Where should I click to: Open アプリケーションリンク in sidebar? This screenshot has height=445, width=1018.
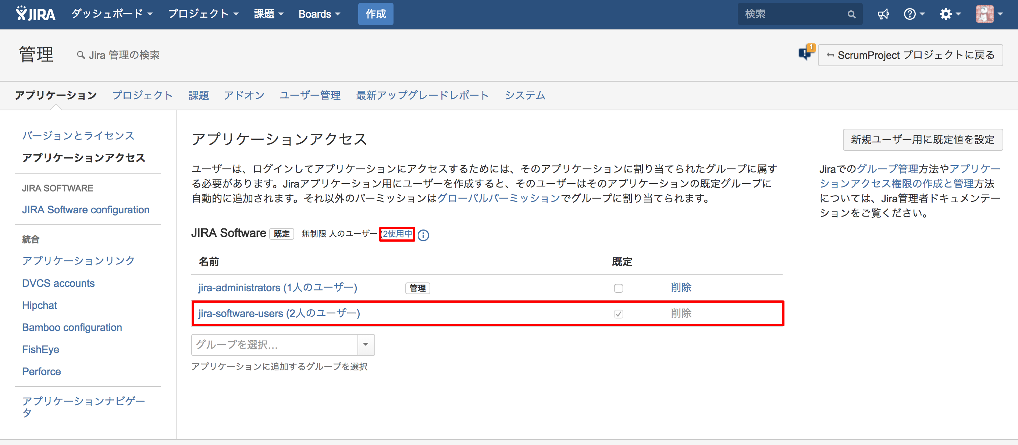[x=78, y=260]
